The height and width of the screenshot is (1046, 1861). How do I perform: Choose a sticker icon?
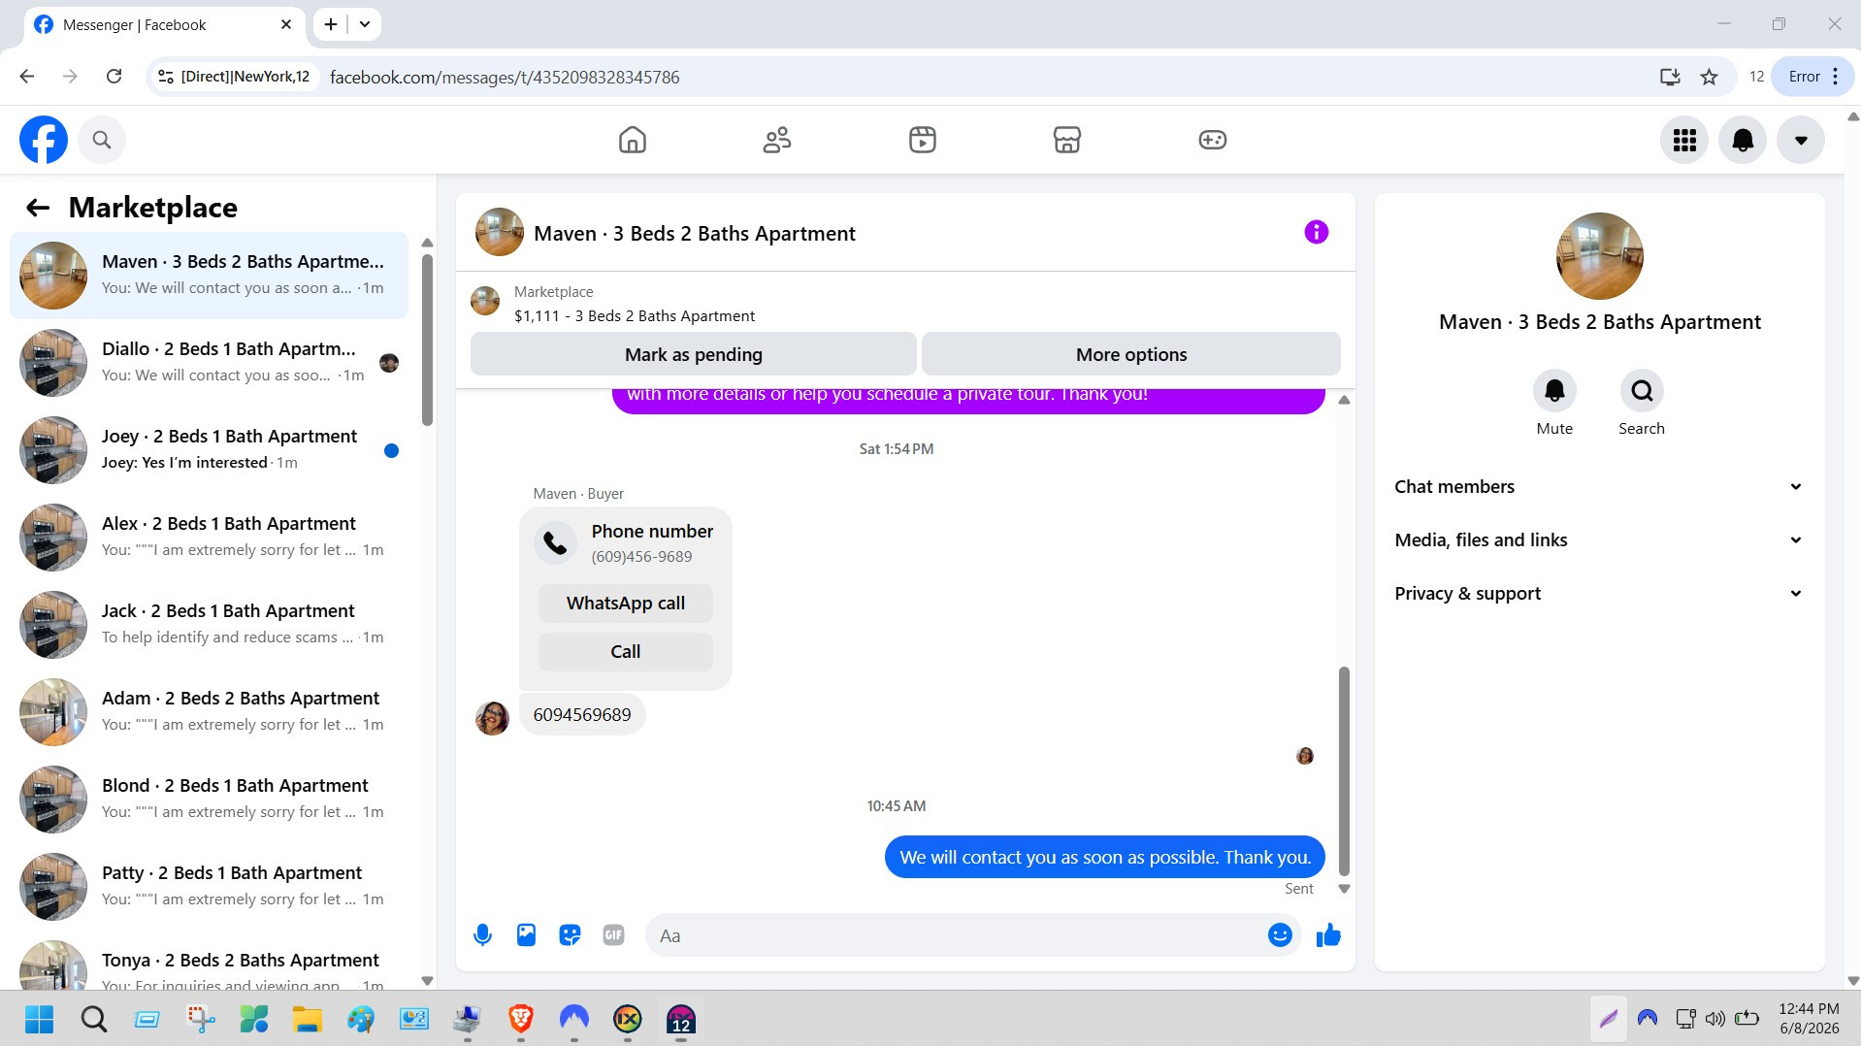point(570,935)
